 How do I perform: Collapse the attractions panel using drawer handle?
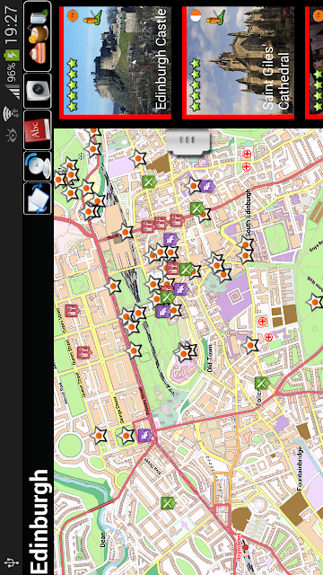point(188,141)
